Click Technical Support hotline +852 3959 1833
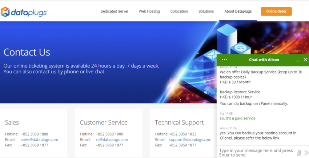The height and width of the screenshot is (158, 309). coord(183,134)
